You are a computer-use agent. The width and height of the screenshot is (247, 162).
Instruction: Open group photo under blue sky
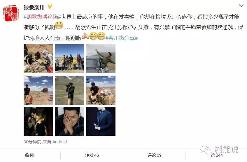pos(70,59)
